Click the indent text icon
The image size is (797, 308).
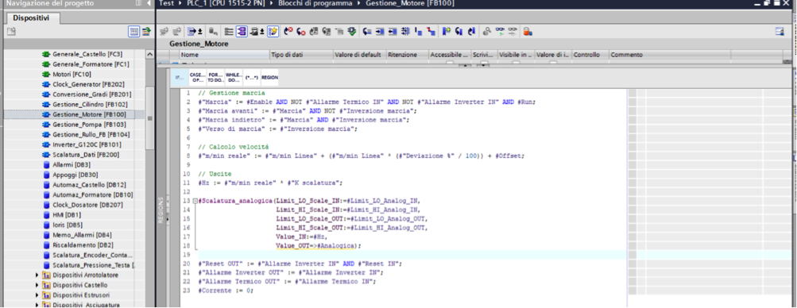click(380, 32)
